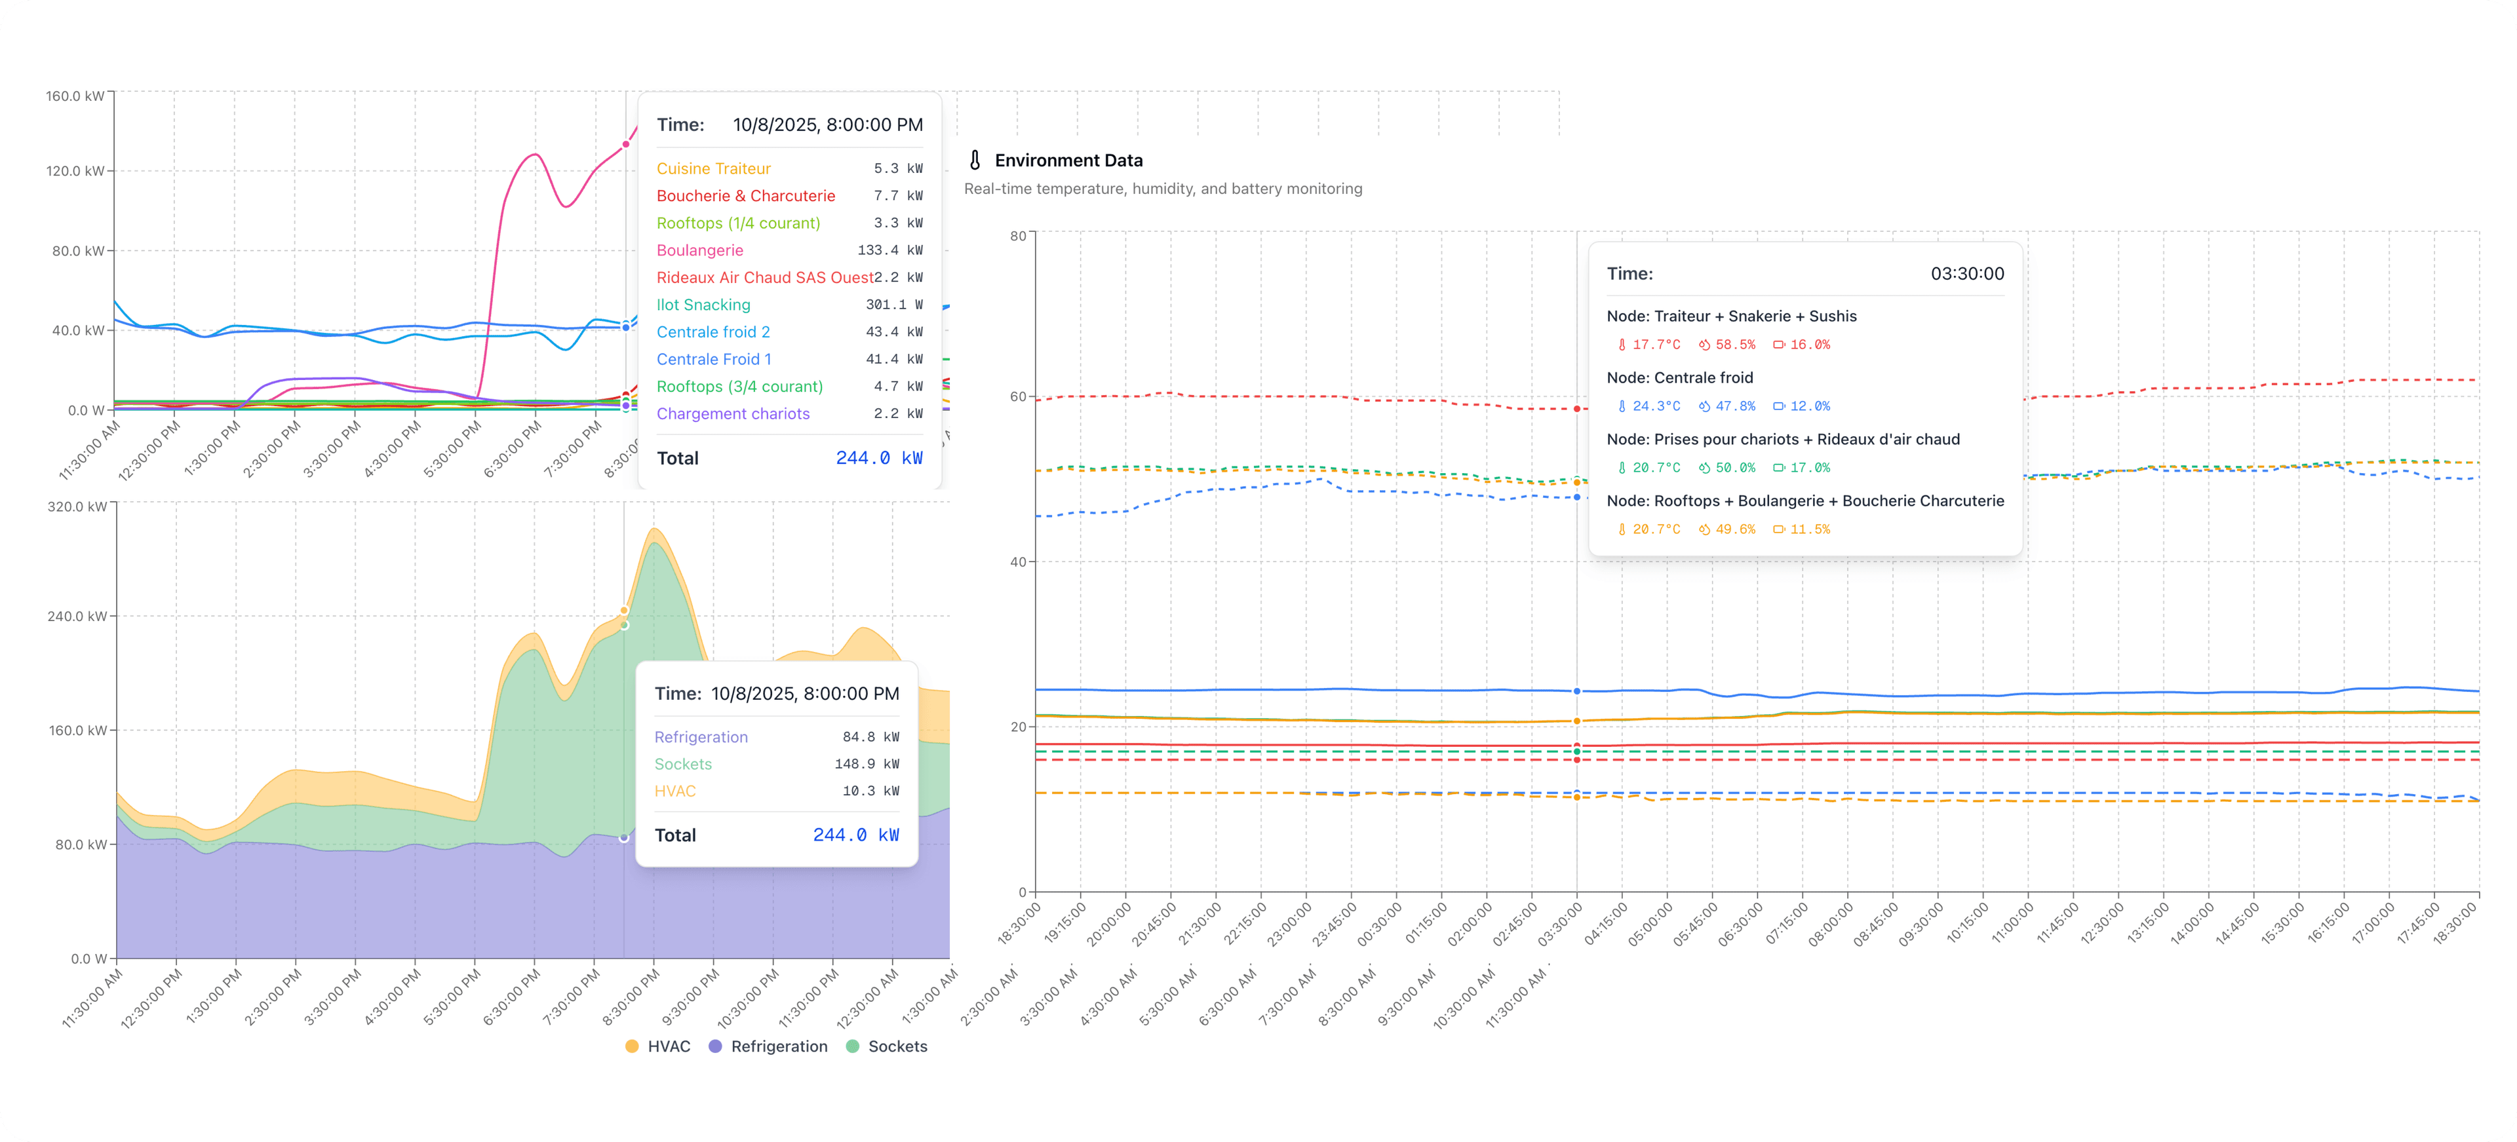
Task: Click the Centrale froid 2 tooltip entry
Action: pyautogui.click(x=713, y=332)
